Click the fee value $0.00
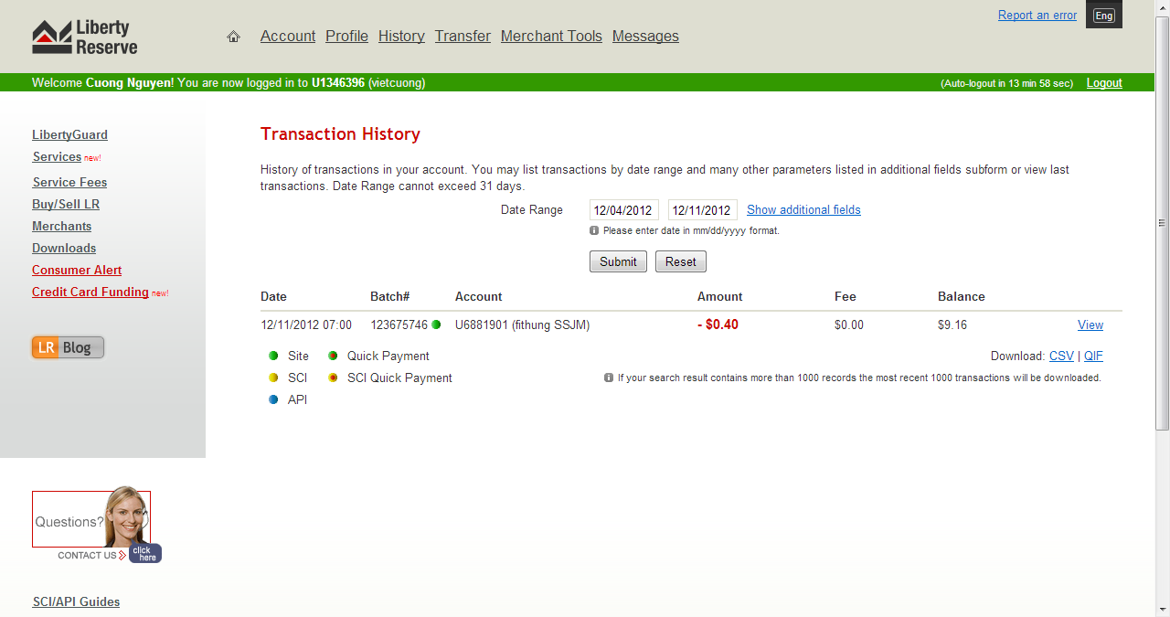The width and height of the screenshot is (1170, 617). (849, 324)
